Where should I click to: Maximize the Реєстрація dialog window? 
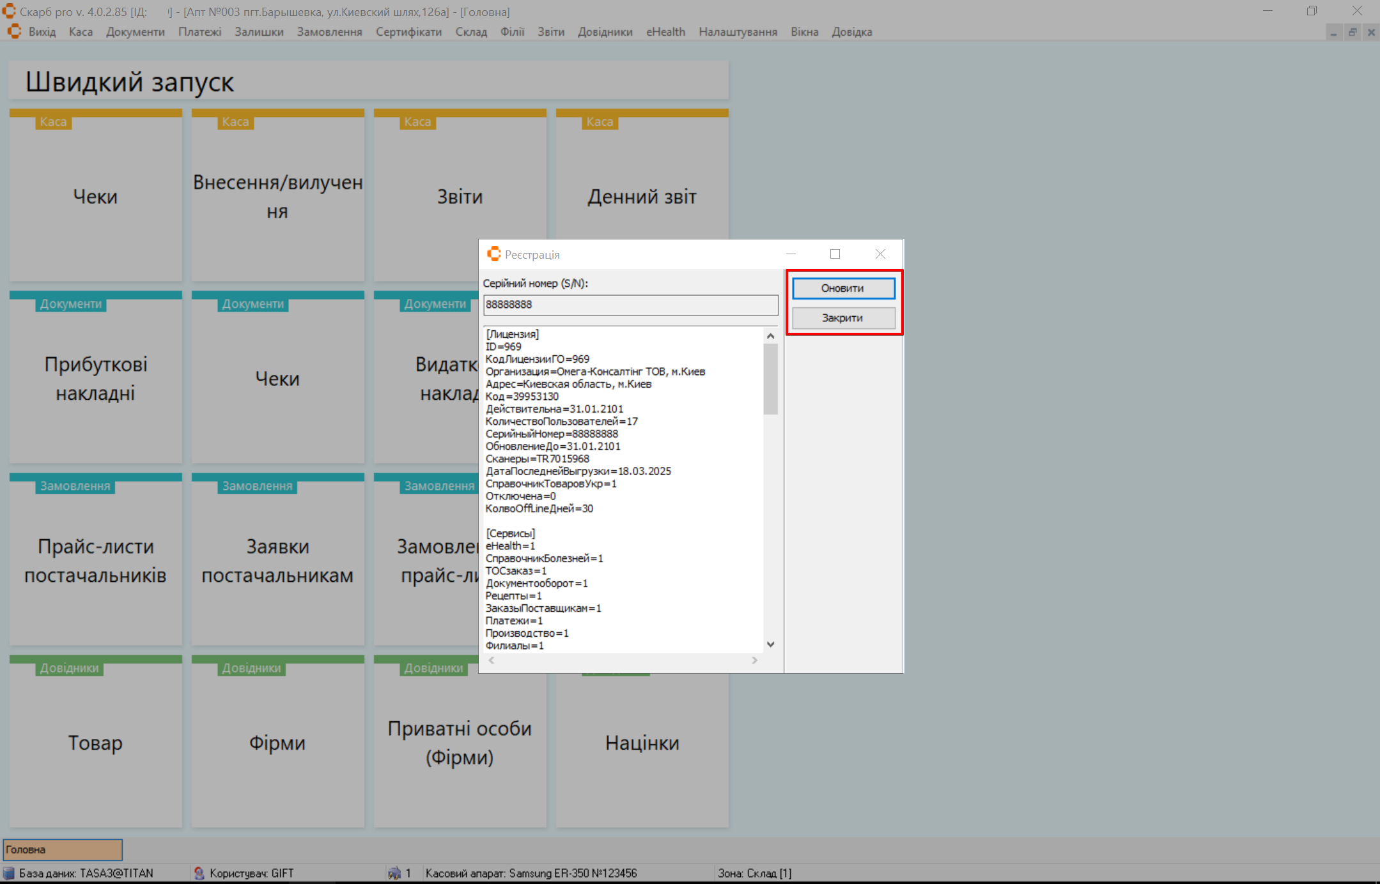pyautogui.click(x=835, y=254)
